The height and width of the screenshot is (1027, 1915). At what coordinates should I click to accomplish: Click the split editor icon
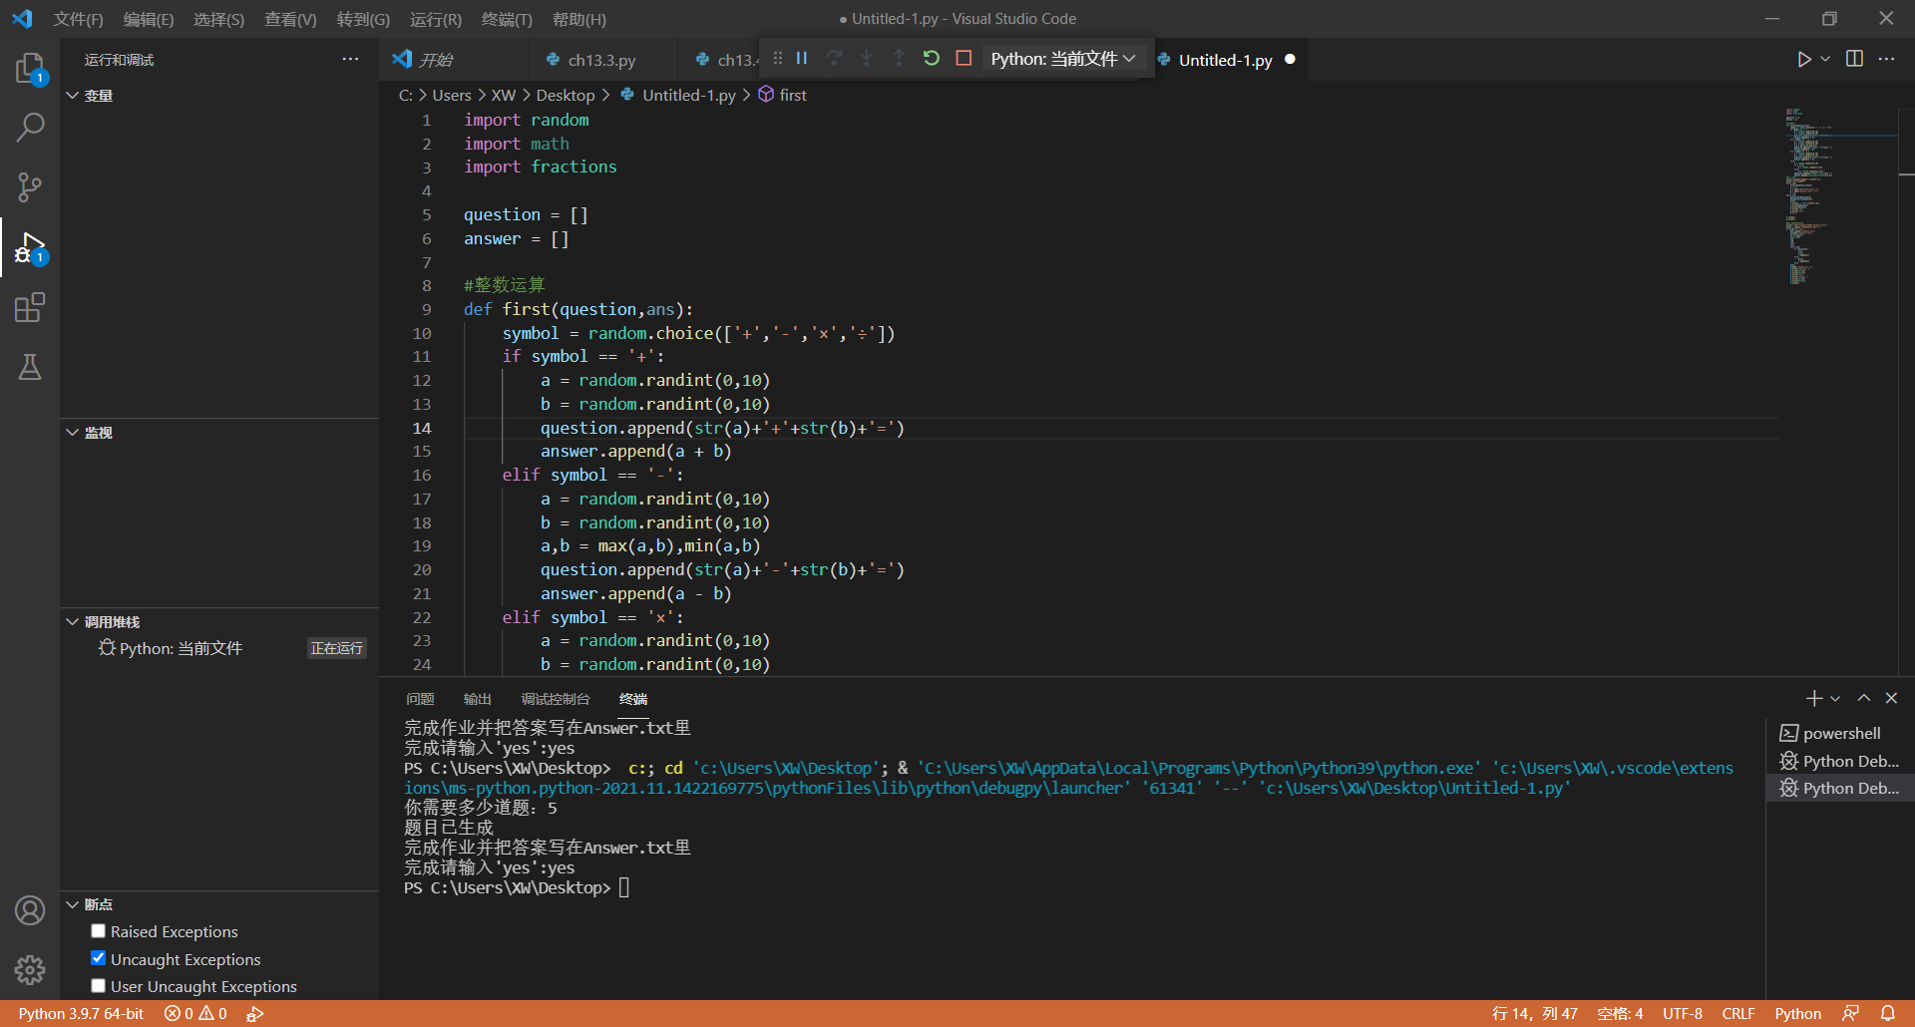pos(1854,59)
